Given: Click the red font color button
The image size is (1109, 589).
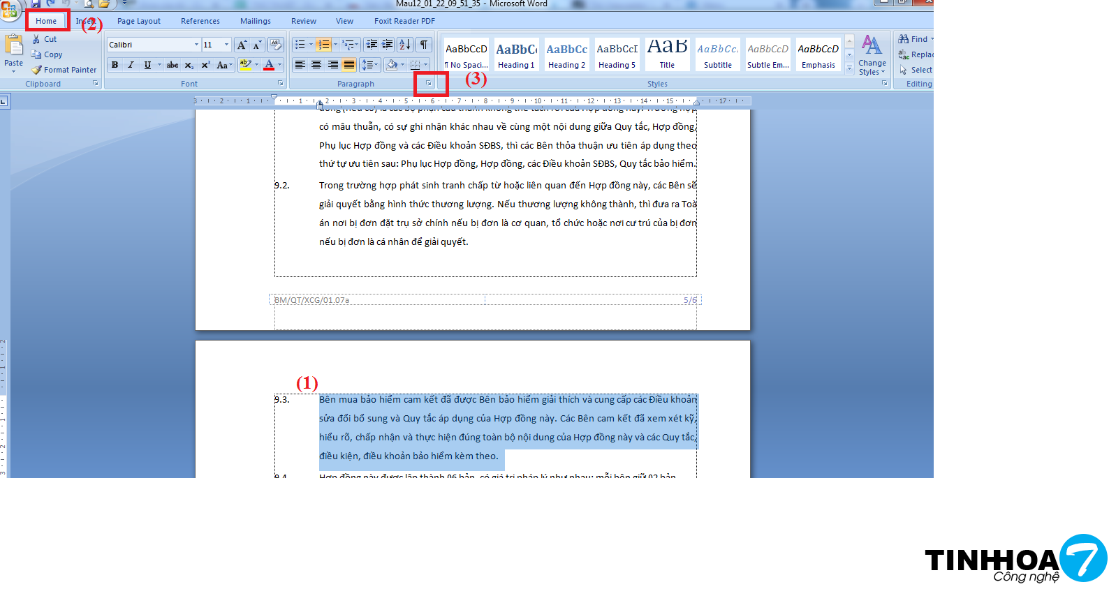Looking at the screenshot, I should coord(269,65).
